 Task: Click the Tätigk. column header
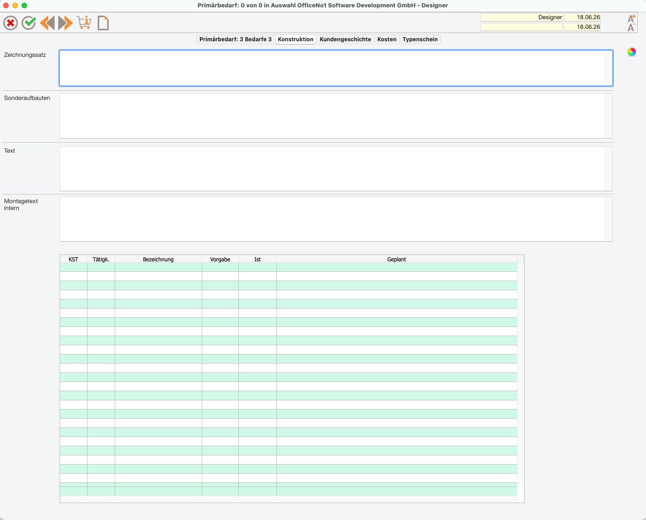[101, 260]
